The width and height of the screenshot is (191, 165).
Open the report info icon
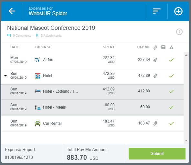(x=179, y=32)
